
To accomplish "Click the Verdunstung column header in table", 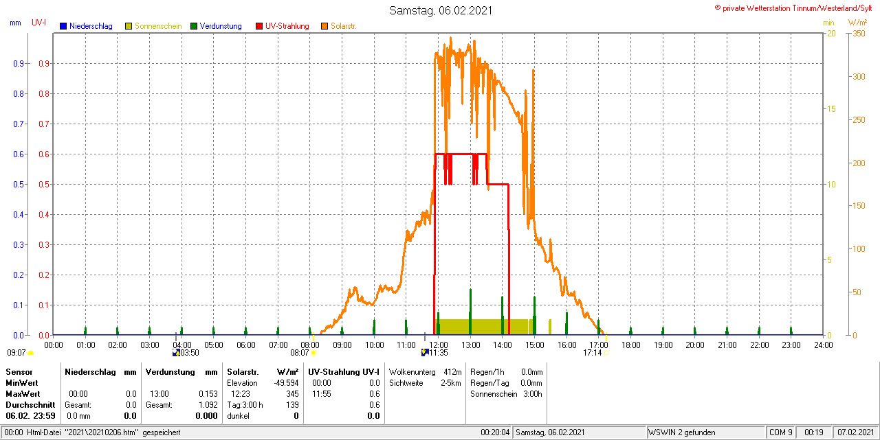I will coord(169,371).
